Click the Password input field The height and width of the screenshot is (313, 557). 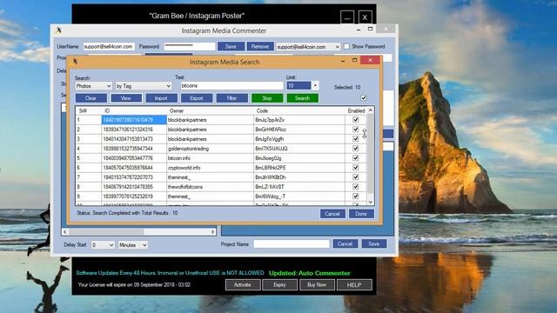pos(190,46)
